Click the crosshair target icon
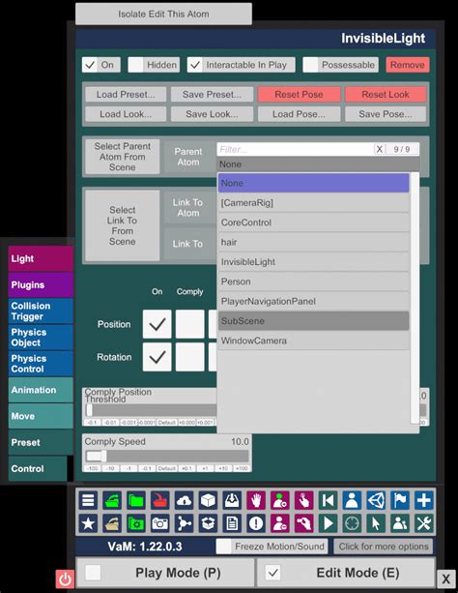Screen dimensions: 458x593 [352, 523]
